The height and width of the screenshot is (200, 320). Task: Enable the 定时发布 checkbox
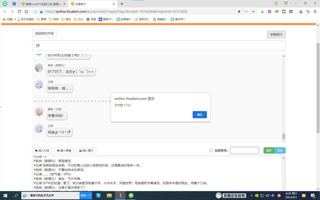coord(210,150)
